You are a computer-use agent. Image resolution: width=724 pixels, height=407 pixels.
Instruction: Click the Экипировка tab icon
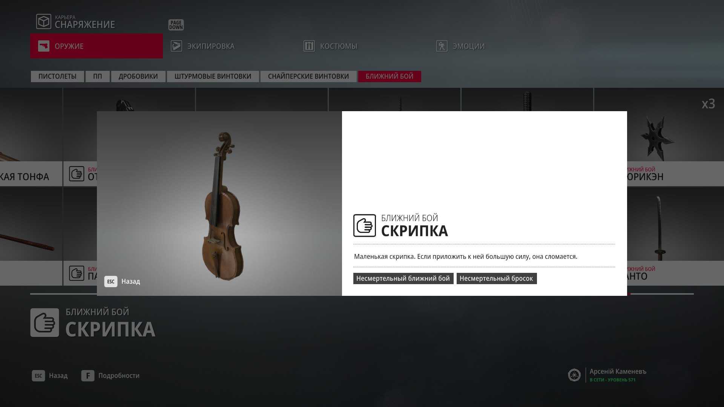coord(176,46)
